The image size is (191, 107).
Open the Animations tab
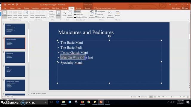tap(45, 8)
